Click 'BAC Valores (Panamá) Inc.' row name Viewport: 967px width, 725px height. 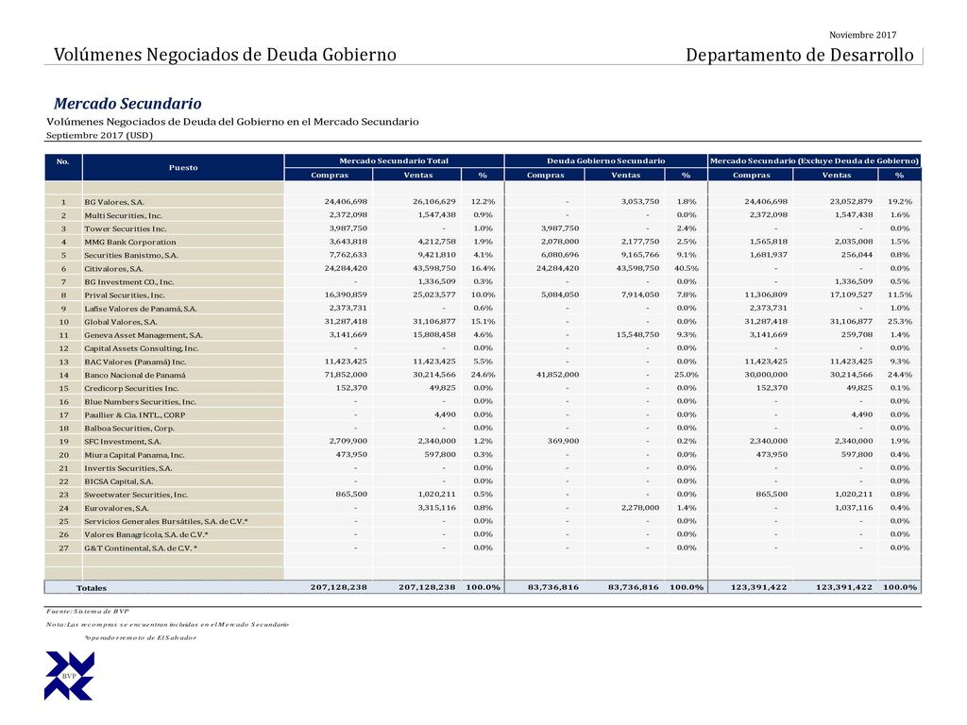pos(135,362)
